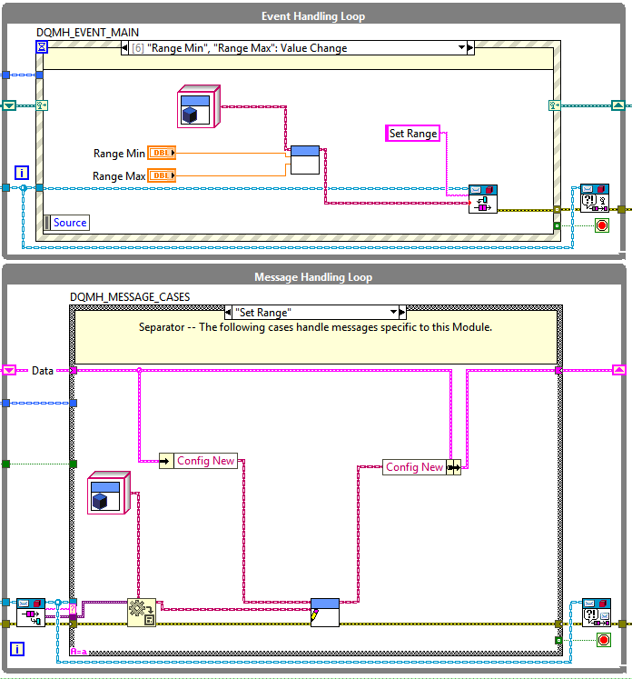This screenshot has width=632, height=679.
Task: Select the Data wire label
Action: click(43, 371)
